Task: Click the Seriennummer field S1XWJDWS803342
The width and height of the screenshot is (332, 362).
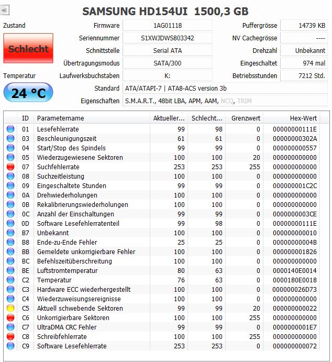Action: pos(168,38)
